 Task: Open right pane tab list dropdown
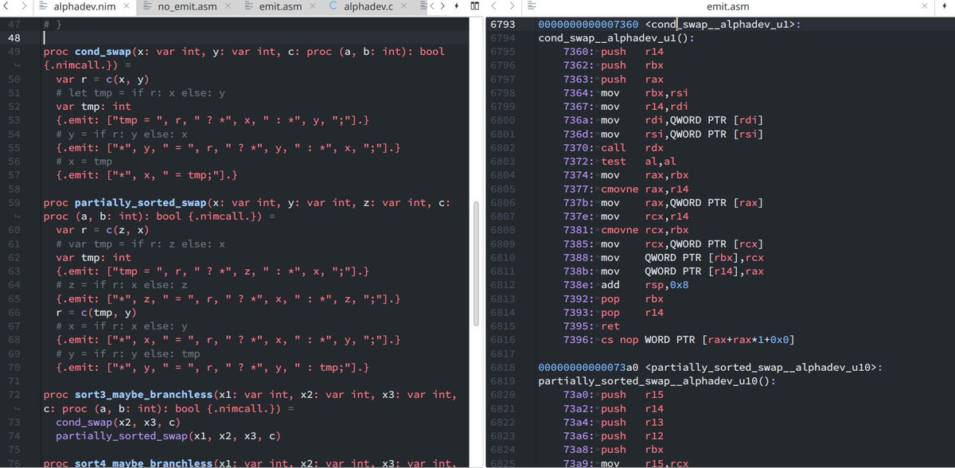[945, 7]
